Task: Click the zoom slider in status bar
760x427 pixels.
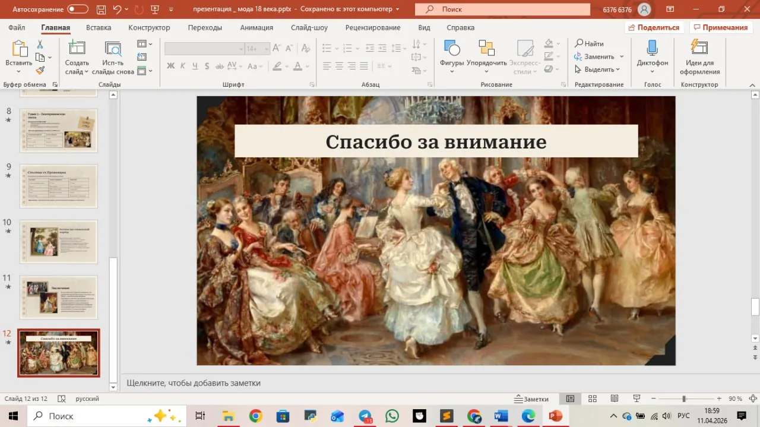Action: pyautogui.click(x=685, y=398)
